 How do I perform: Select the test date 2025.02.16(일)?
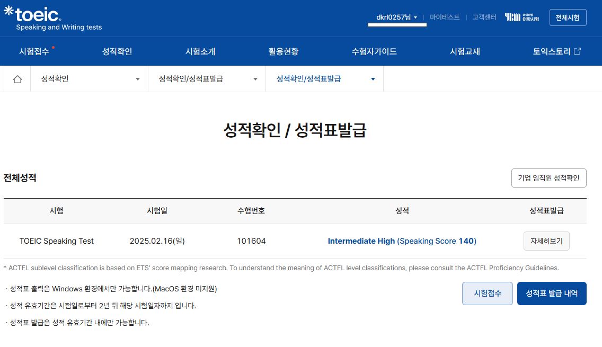(x=157, y=241)
